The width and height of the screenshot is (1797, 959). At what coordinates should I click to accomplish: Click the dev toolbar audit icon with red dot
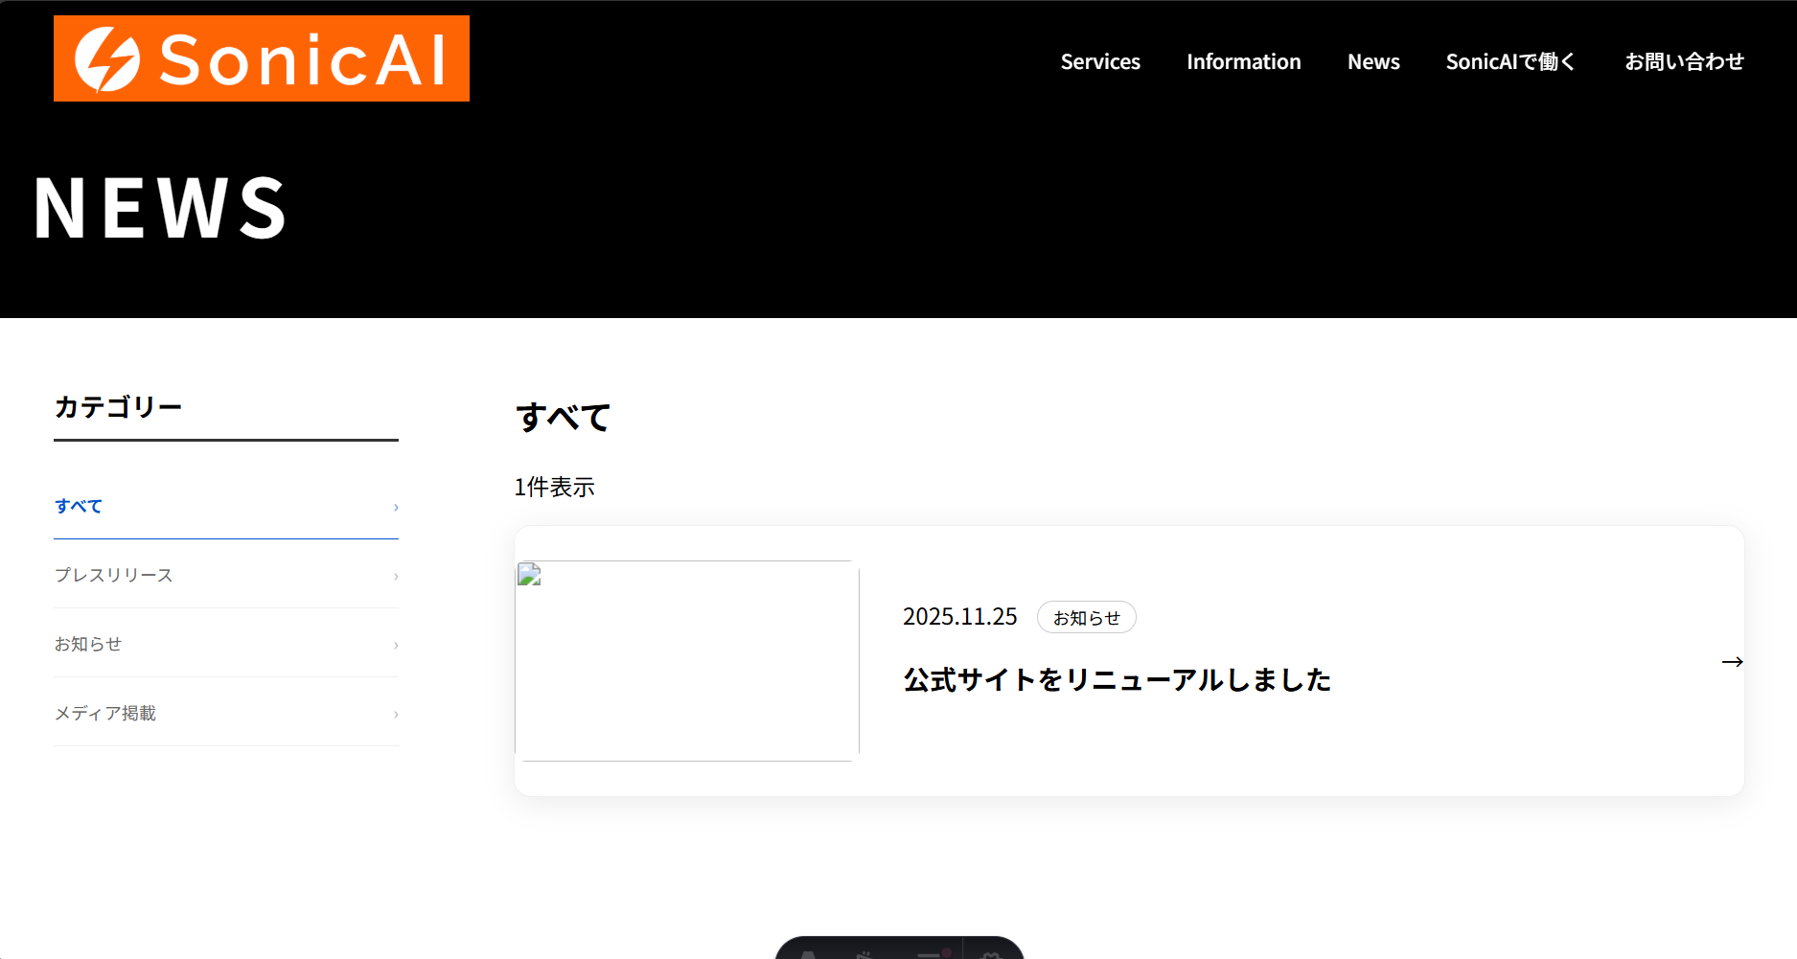click(932, 953)
